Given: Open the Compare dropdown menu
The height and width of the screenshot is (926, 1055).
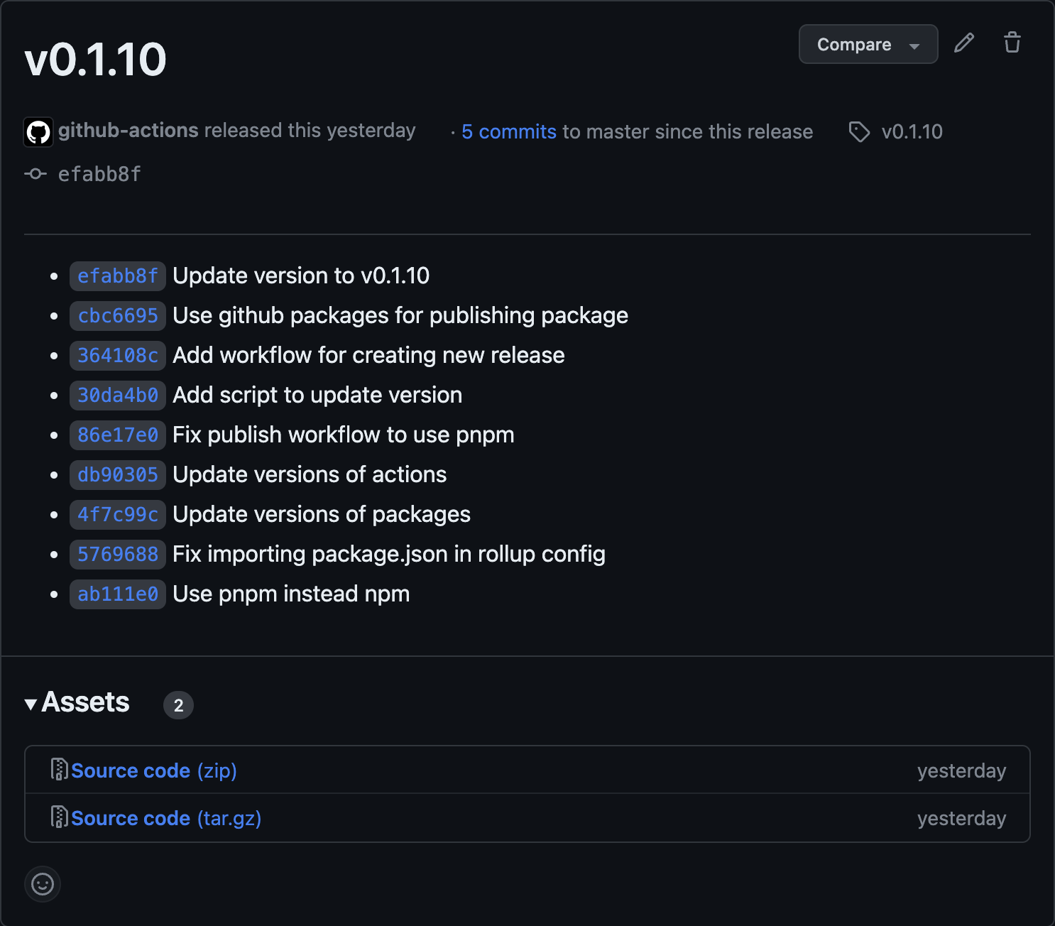Looking at the screenshot, I should pos(915,44).
